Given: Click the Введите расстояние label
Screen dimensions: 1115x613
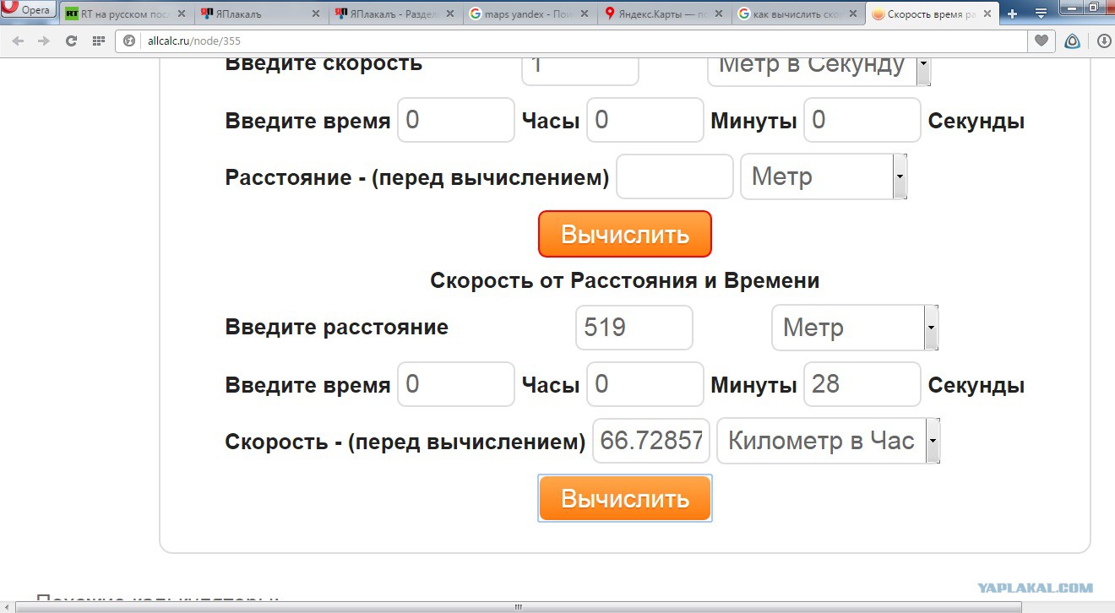Looking at the screenshot, I should 336,327.
